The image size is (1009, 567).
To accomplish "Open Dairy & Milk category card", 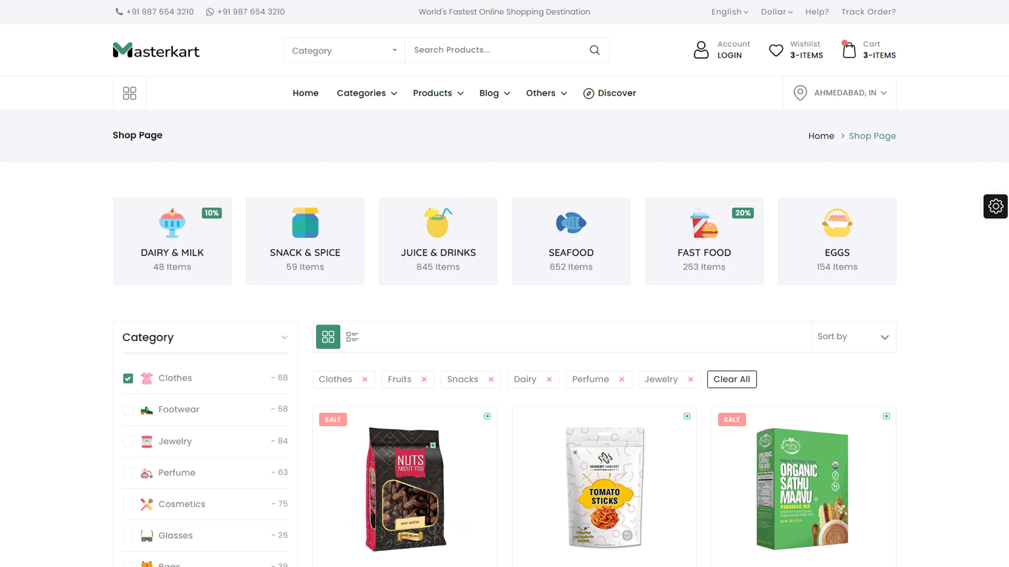I will point(172,241).
